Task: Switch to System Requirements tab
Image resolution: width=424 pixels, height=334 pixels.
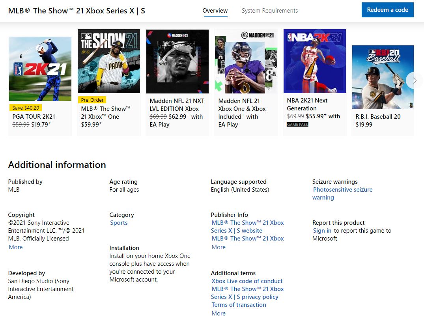Action: click(x=270, y=11)
